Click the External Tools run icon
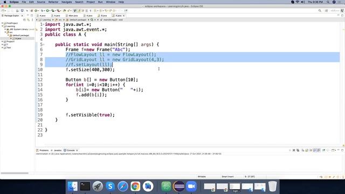 (58, 11)
